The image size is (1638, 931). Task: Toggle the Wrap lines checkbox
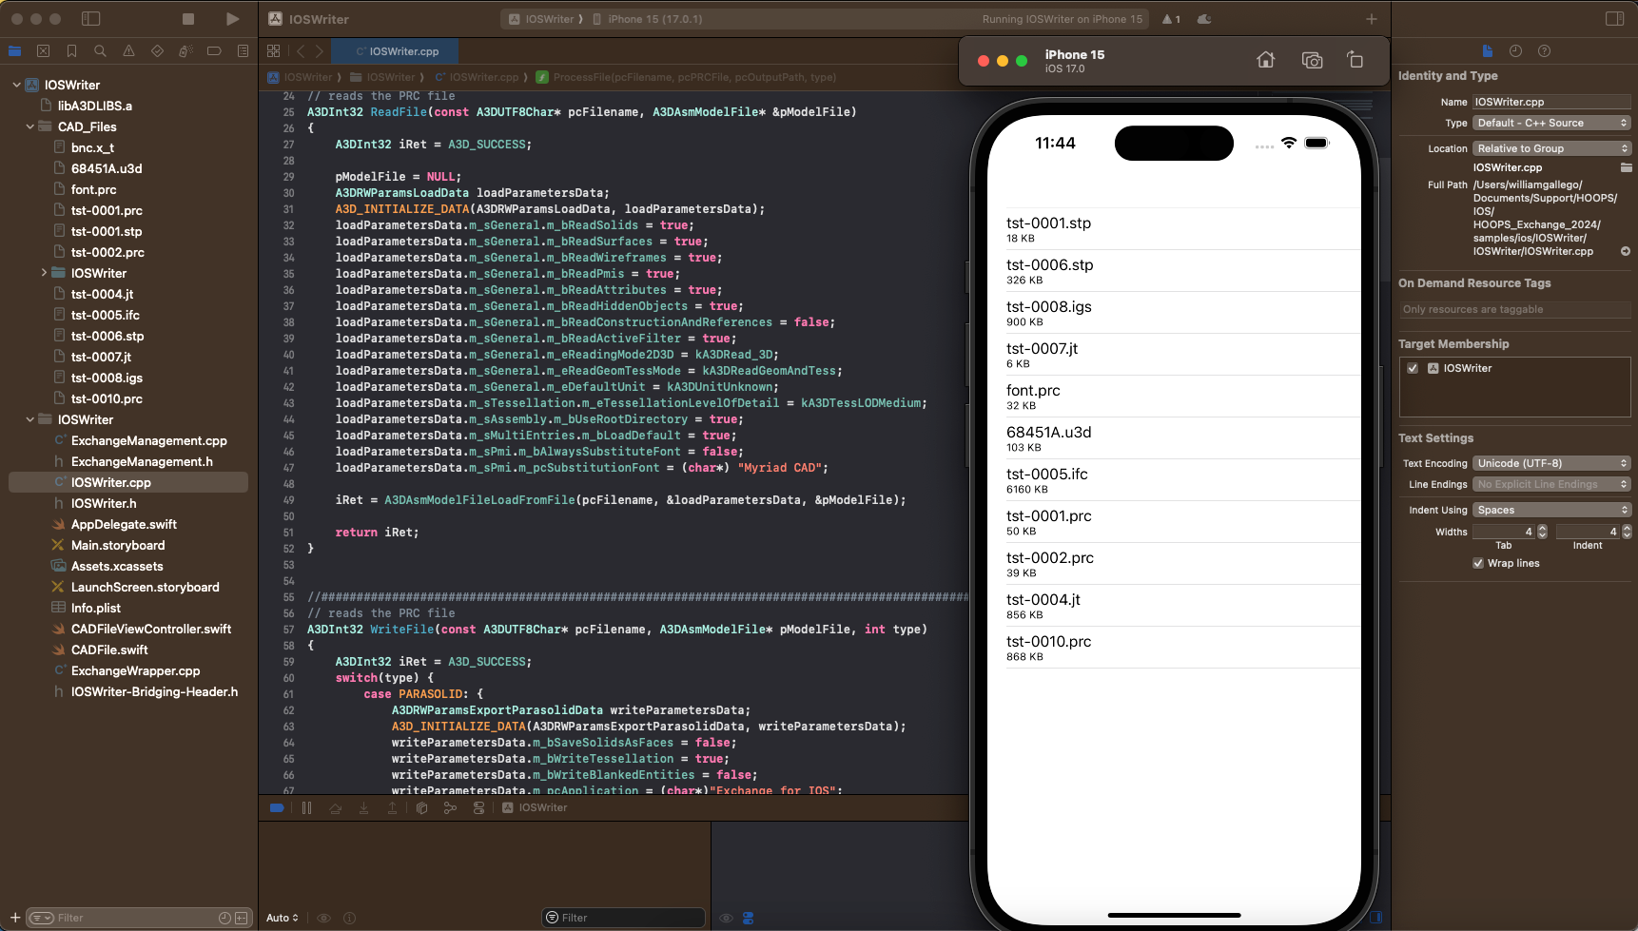[1477, 563]
